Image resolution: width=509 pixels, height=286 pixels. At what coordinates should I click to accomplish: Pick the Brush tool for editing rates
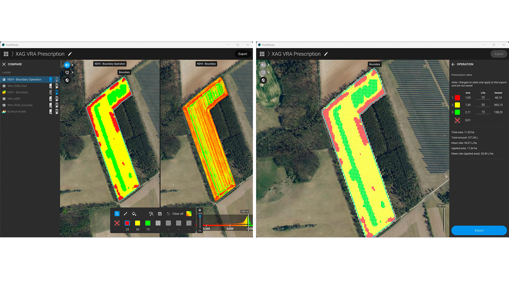[125, 214]
